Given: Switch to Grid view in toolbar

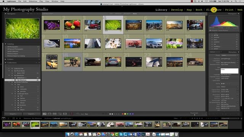Looking at the screenshot, I should [45, 114].
